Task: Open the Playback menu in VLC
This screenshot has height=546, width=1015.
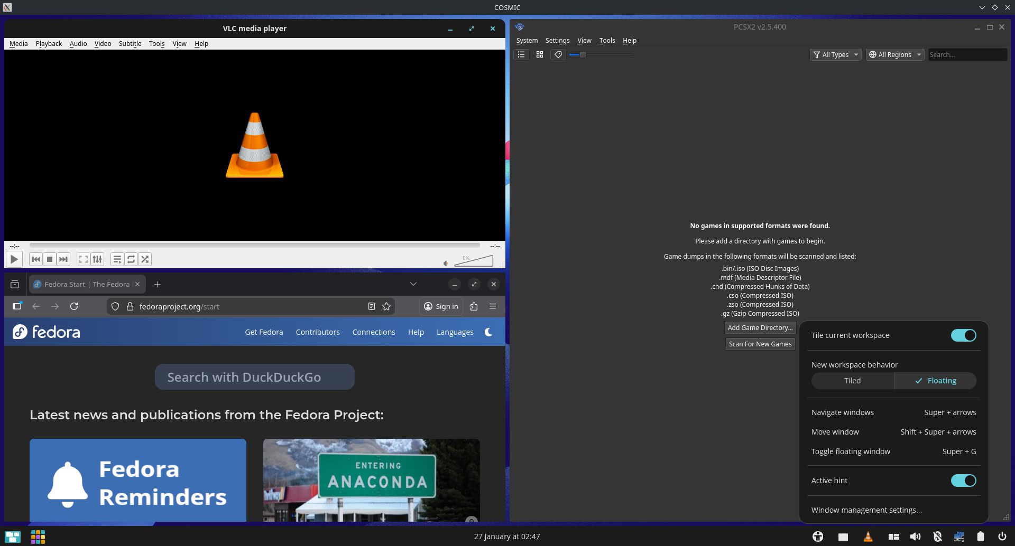Action: [x=49, y=43]
